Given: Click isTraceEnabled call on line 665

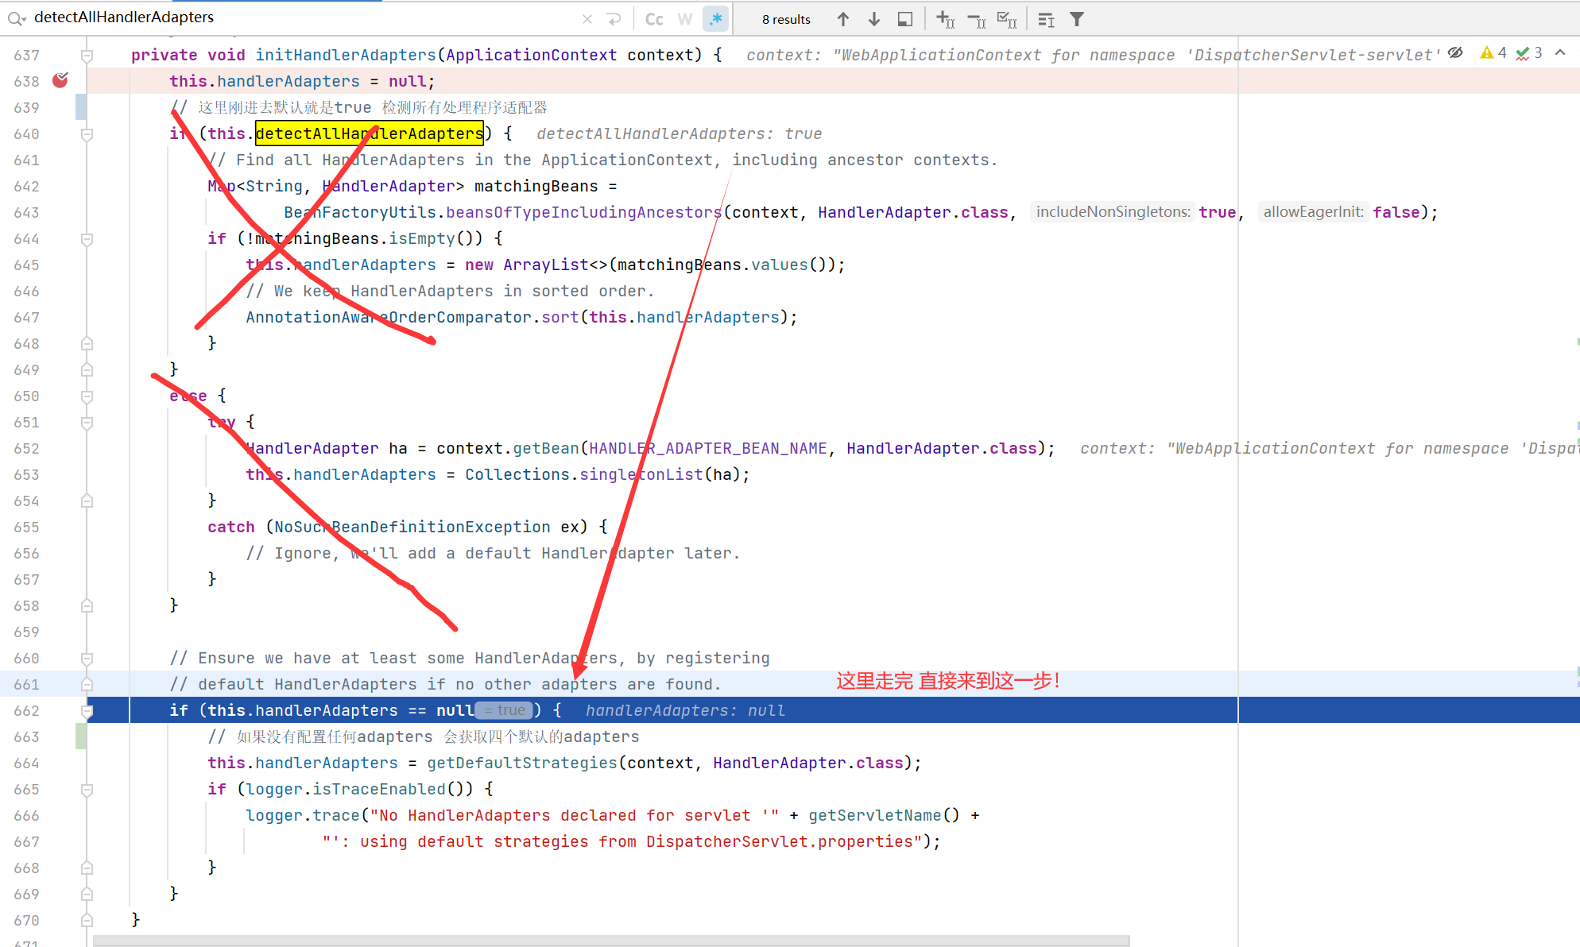Looking at the screenshot, I should (x=379, y=789).
